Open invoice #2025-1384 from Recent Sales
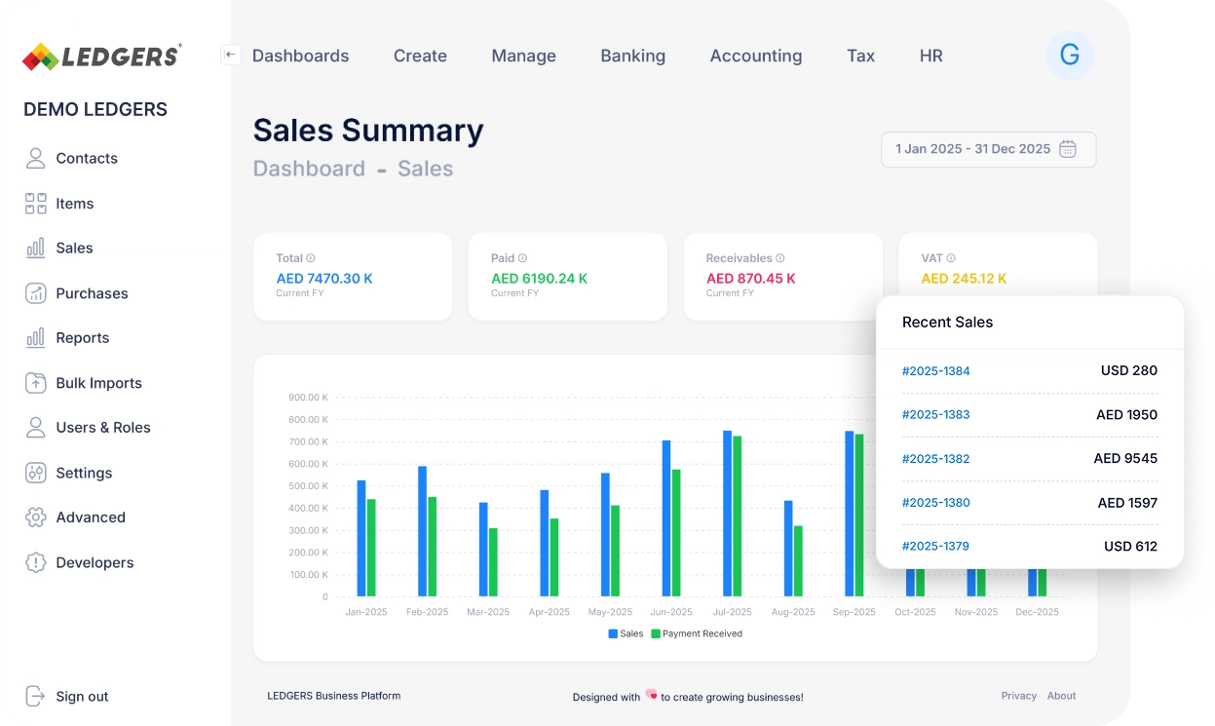The image size is (1215, 726). tap(936, 371)
